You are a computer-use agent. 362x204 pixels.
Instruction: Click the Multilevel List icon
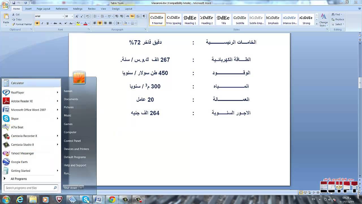109,16
